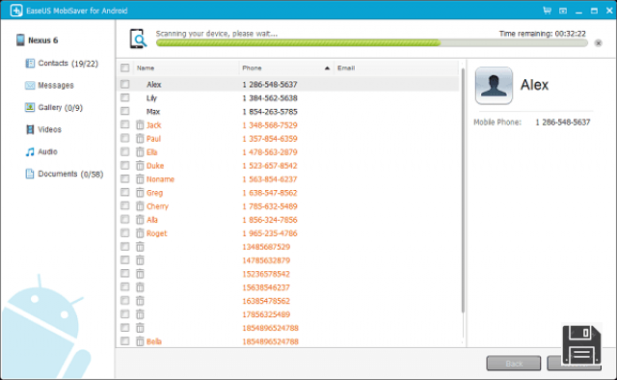Open the shopping cart icon in title bar

click(x=547, y=11)
